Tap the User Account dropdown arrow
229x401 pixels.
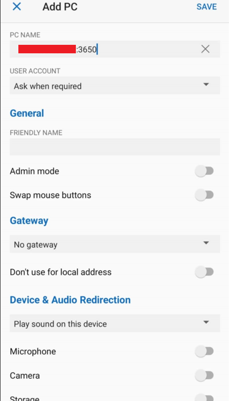(x=206, y=84)
